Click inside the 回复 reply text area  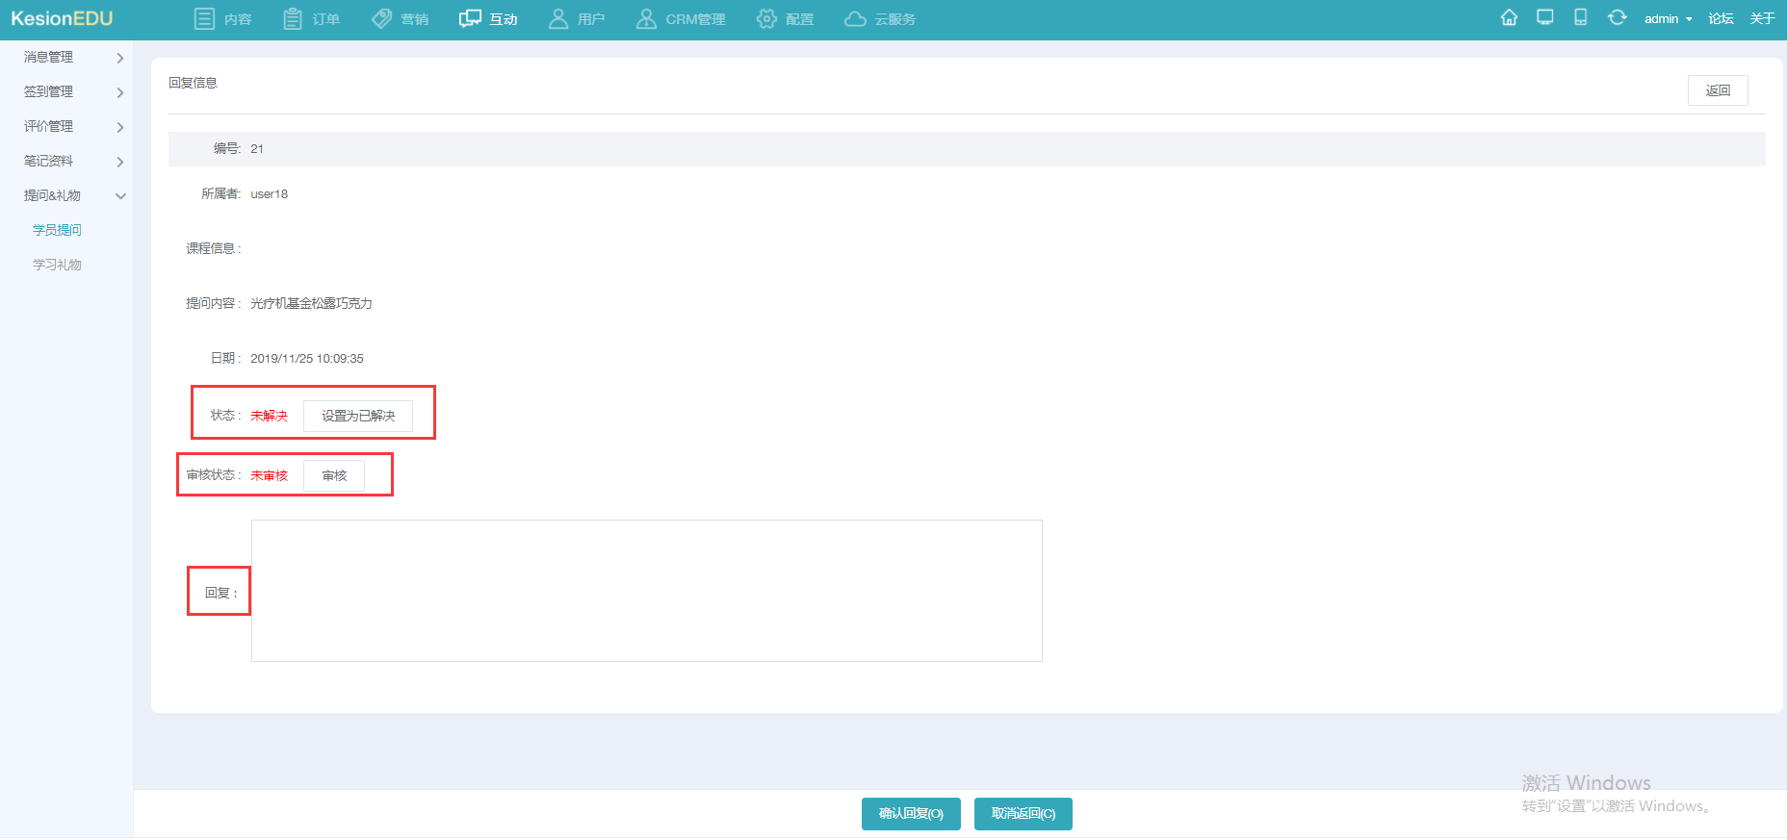pos(646,591)
